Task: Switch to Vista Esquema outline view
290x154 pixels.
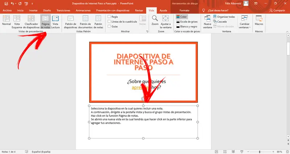Action: (17, 22)
